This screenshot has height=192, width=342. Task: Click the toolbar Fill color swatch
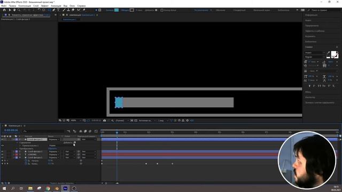click(x=116, y=10)
